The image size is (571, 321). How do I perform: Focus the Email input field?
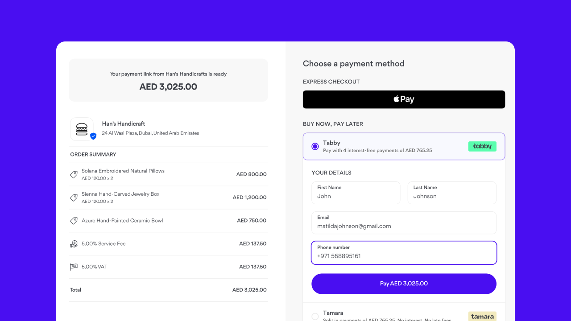[x=404, y=222]
